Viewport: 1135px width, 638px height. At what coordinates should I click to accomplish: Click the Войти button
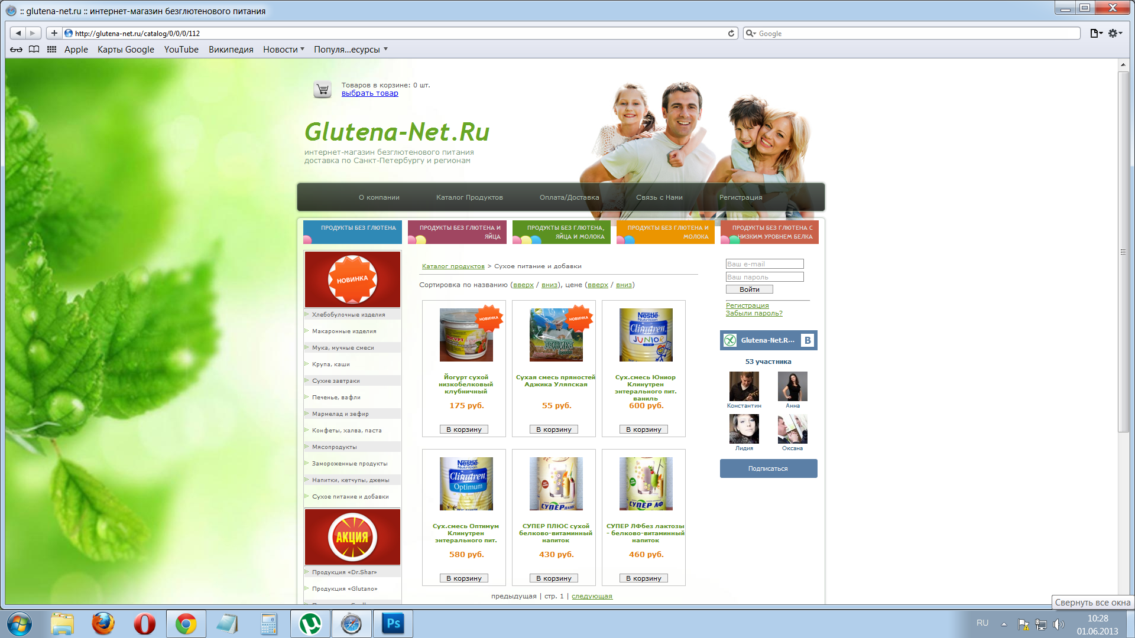pyautogui.click(x=749, y=289)
